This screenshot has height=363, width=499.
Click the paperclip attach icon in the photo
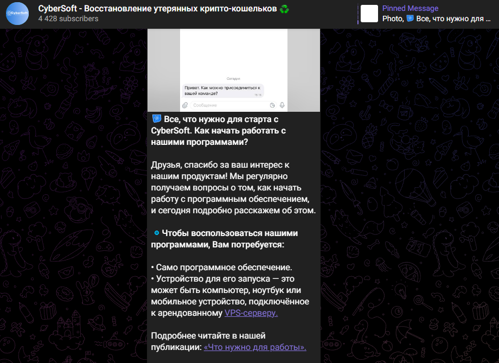pos(185,105)
